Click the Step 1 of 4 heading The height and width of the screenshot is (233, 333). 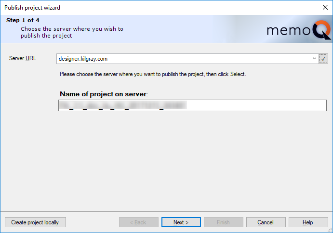23,21
